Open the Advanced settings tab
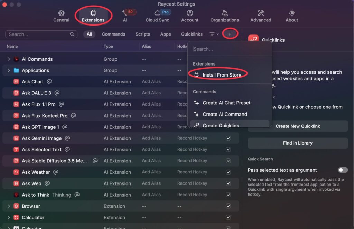 [x=261, y=16]
